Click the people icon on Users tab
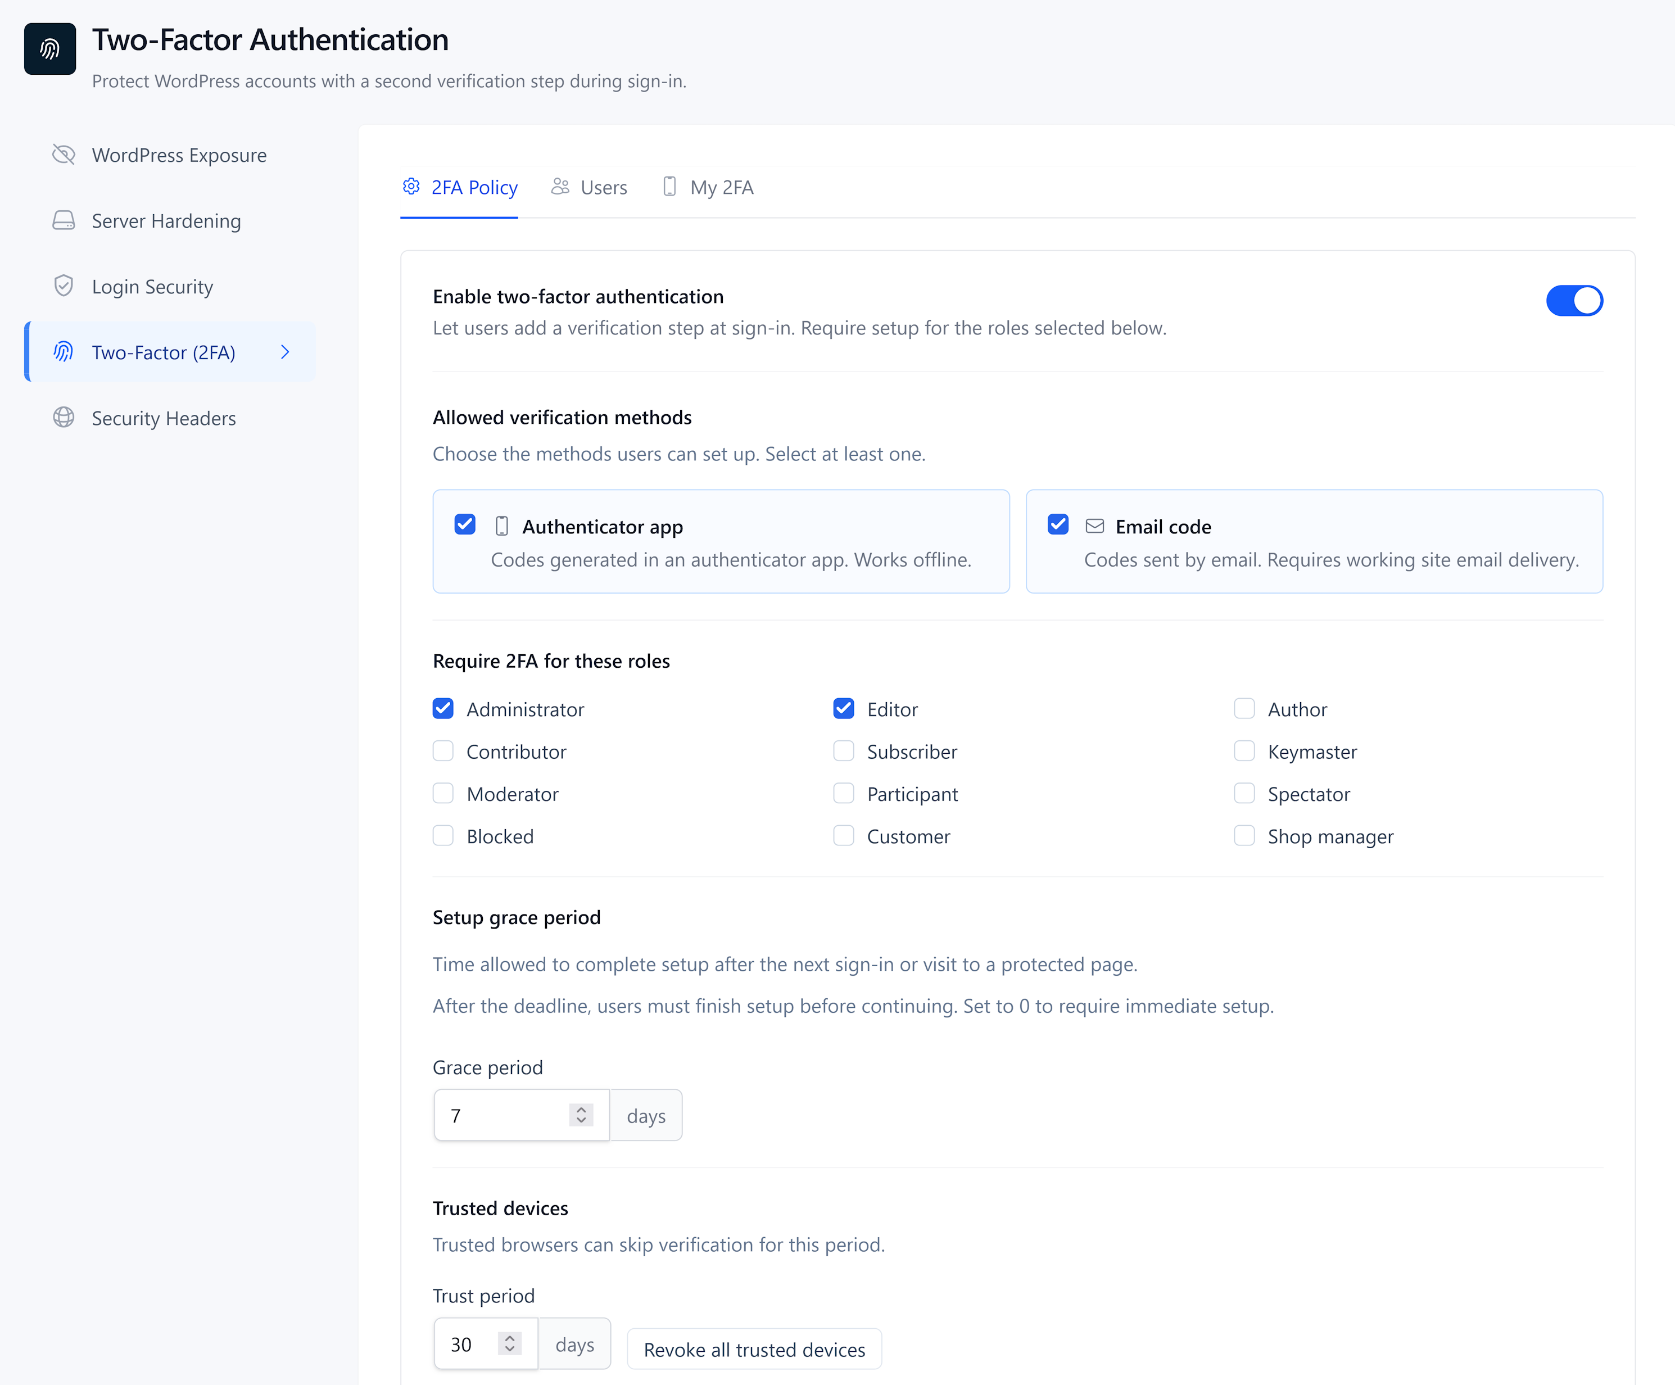This screenshot has height=1385, width=1675. pyautogui.click(x=561, y=187)
